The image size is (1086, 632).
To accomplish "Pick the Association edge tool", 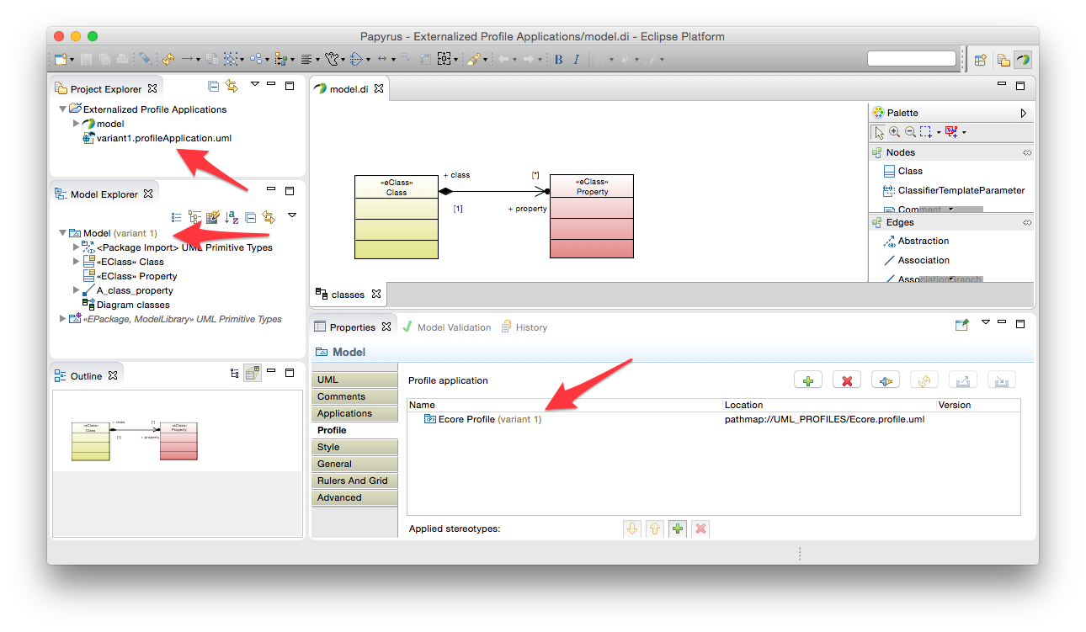I will (915, 260).
